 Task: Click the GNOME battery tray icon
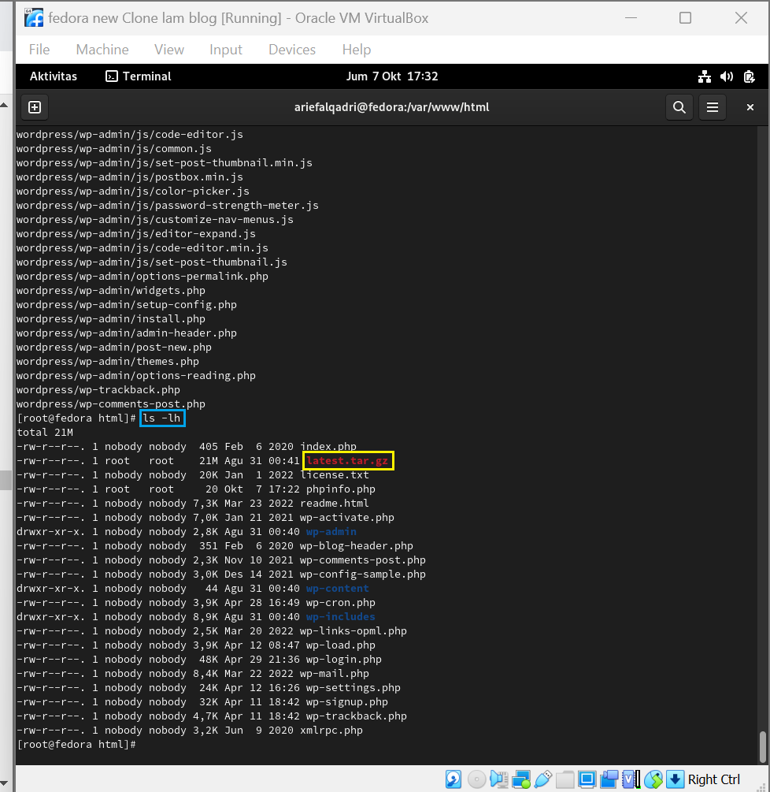click(x=750, y=76)
